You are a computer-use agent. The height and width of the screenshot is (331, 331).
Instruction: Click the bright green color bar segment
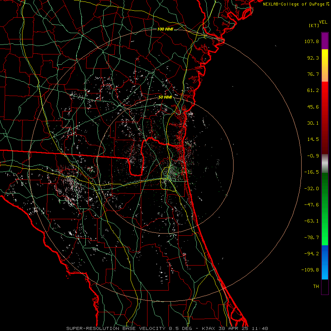[x=325, y=209]
